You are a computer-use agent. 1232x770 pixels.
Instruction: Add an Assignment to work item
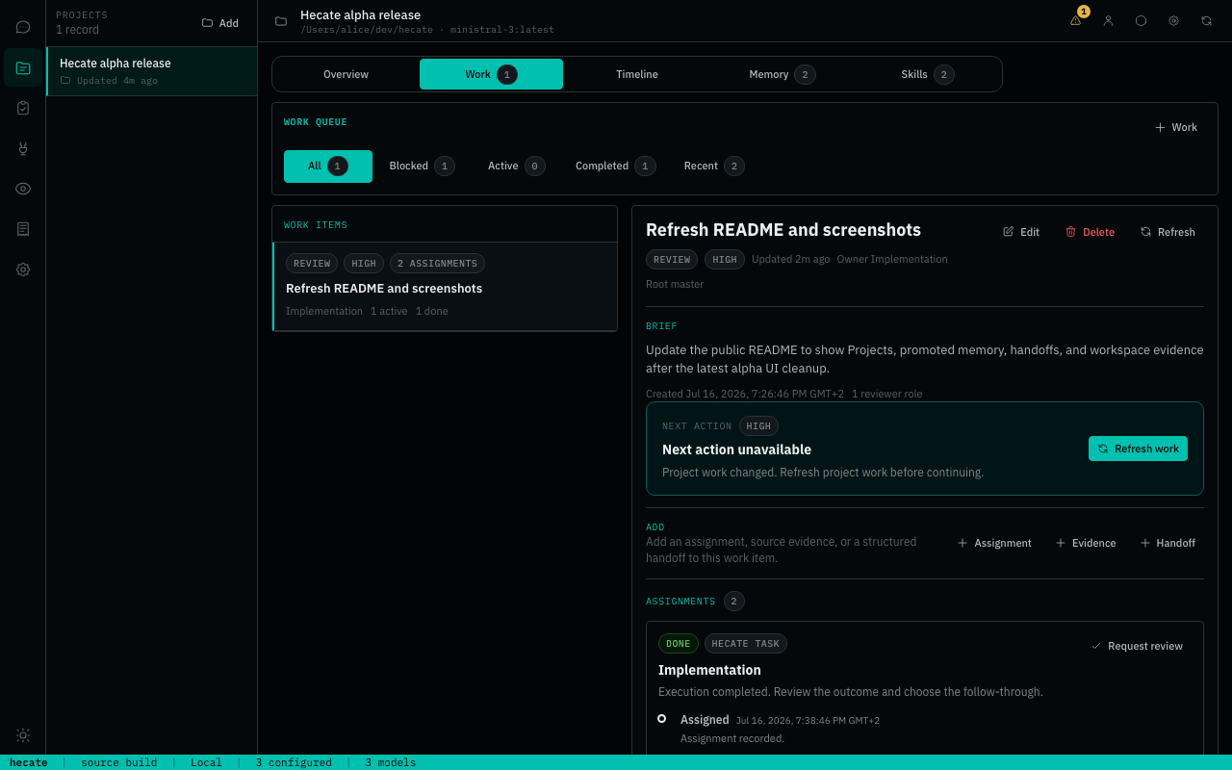coord(993,543)
